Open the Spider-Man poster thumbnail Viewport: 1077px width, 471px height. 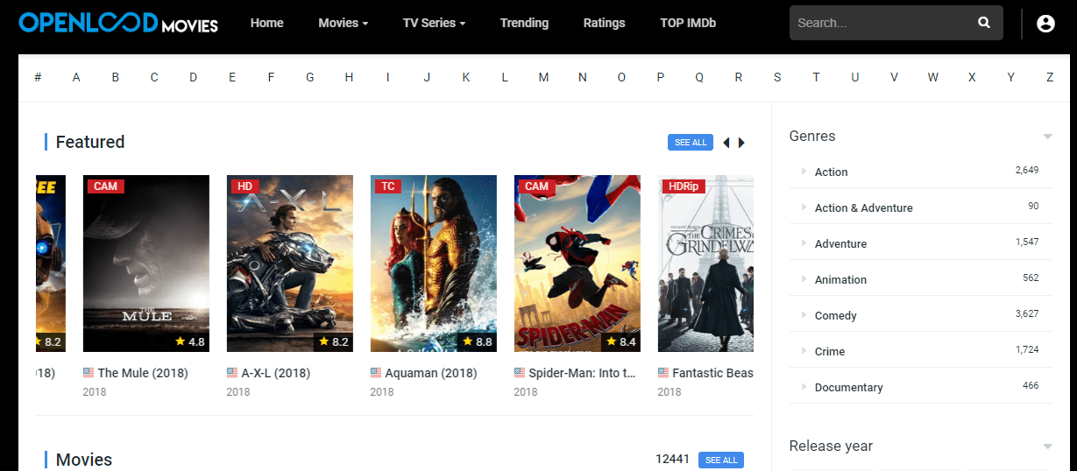[577, 264]
